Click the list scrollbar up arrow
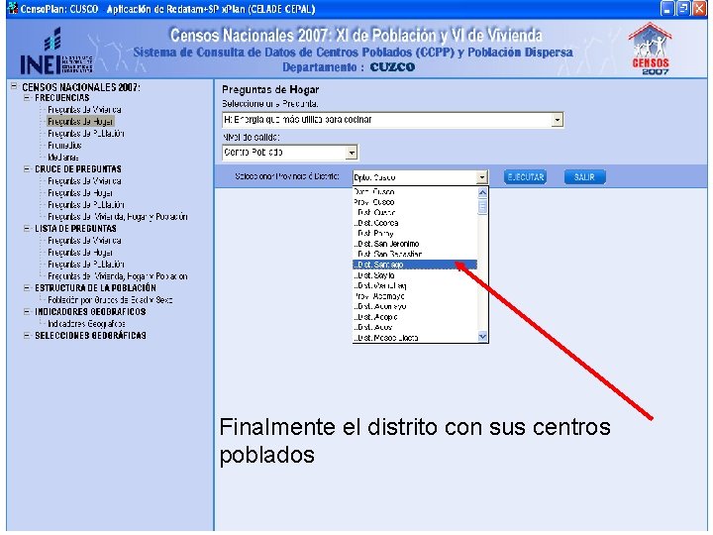 tap(482, 192)
